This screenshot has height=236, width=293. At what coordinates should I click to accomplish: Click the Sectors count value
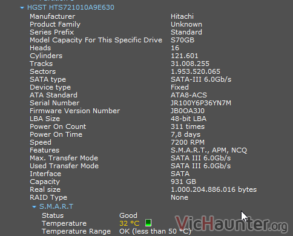196,71
